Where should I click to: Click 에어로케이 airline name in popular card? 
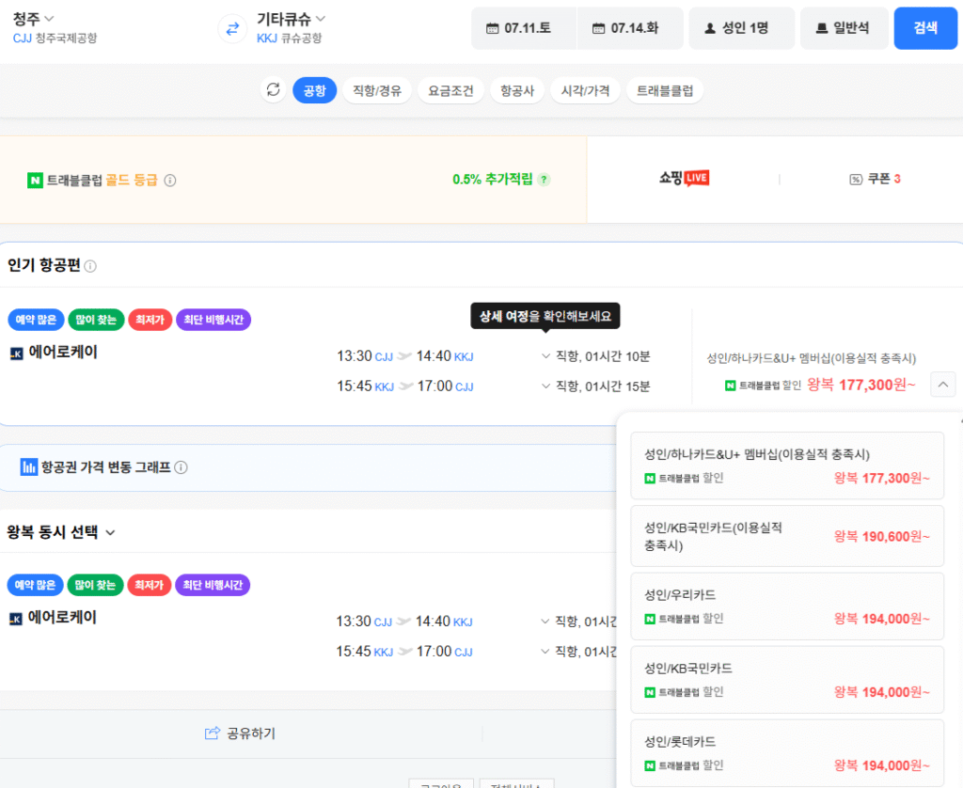(x=63, y=352)
